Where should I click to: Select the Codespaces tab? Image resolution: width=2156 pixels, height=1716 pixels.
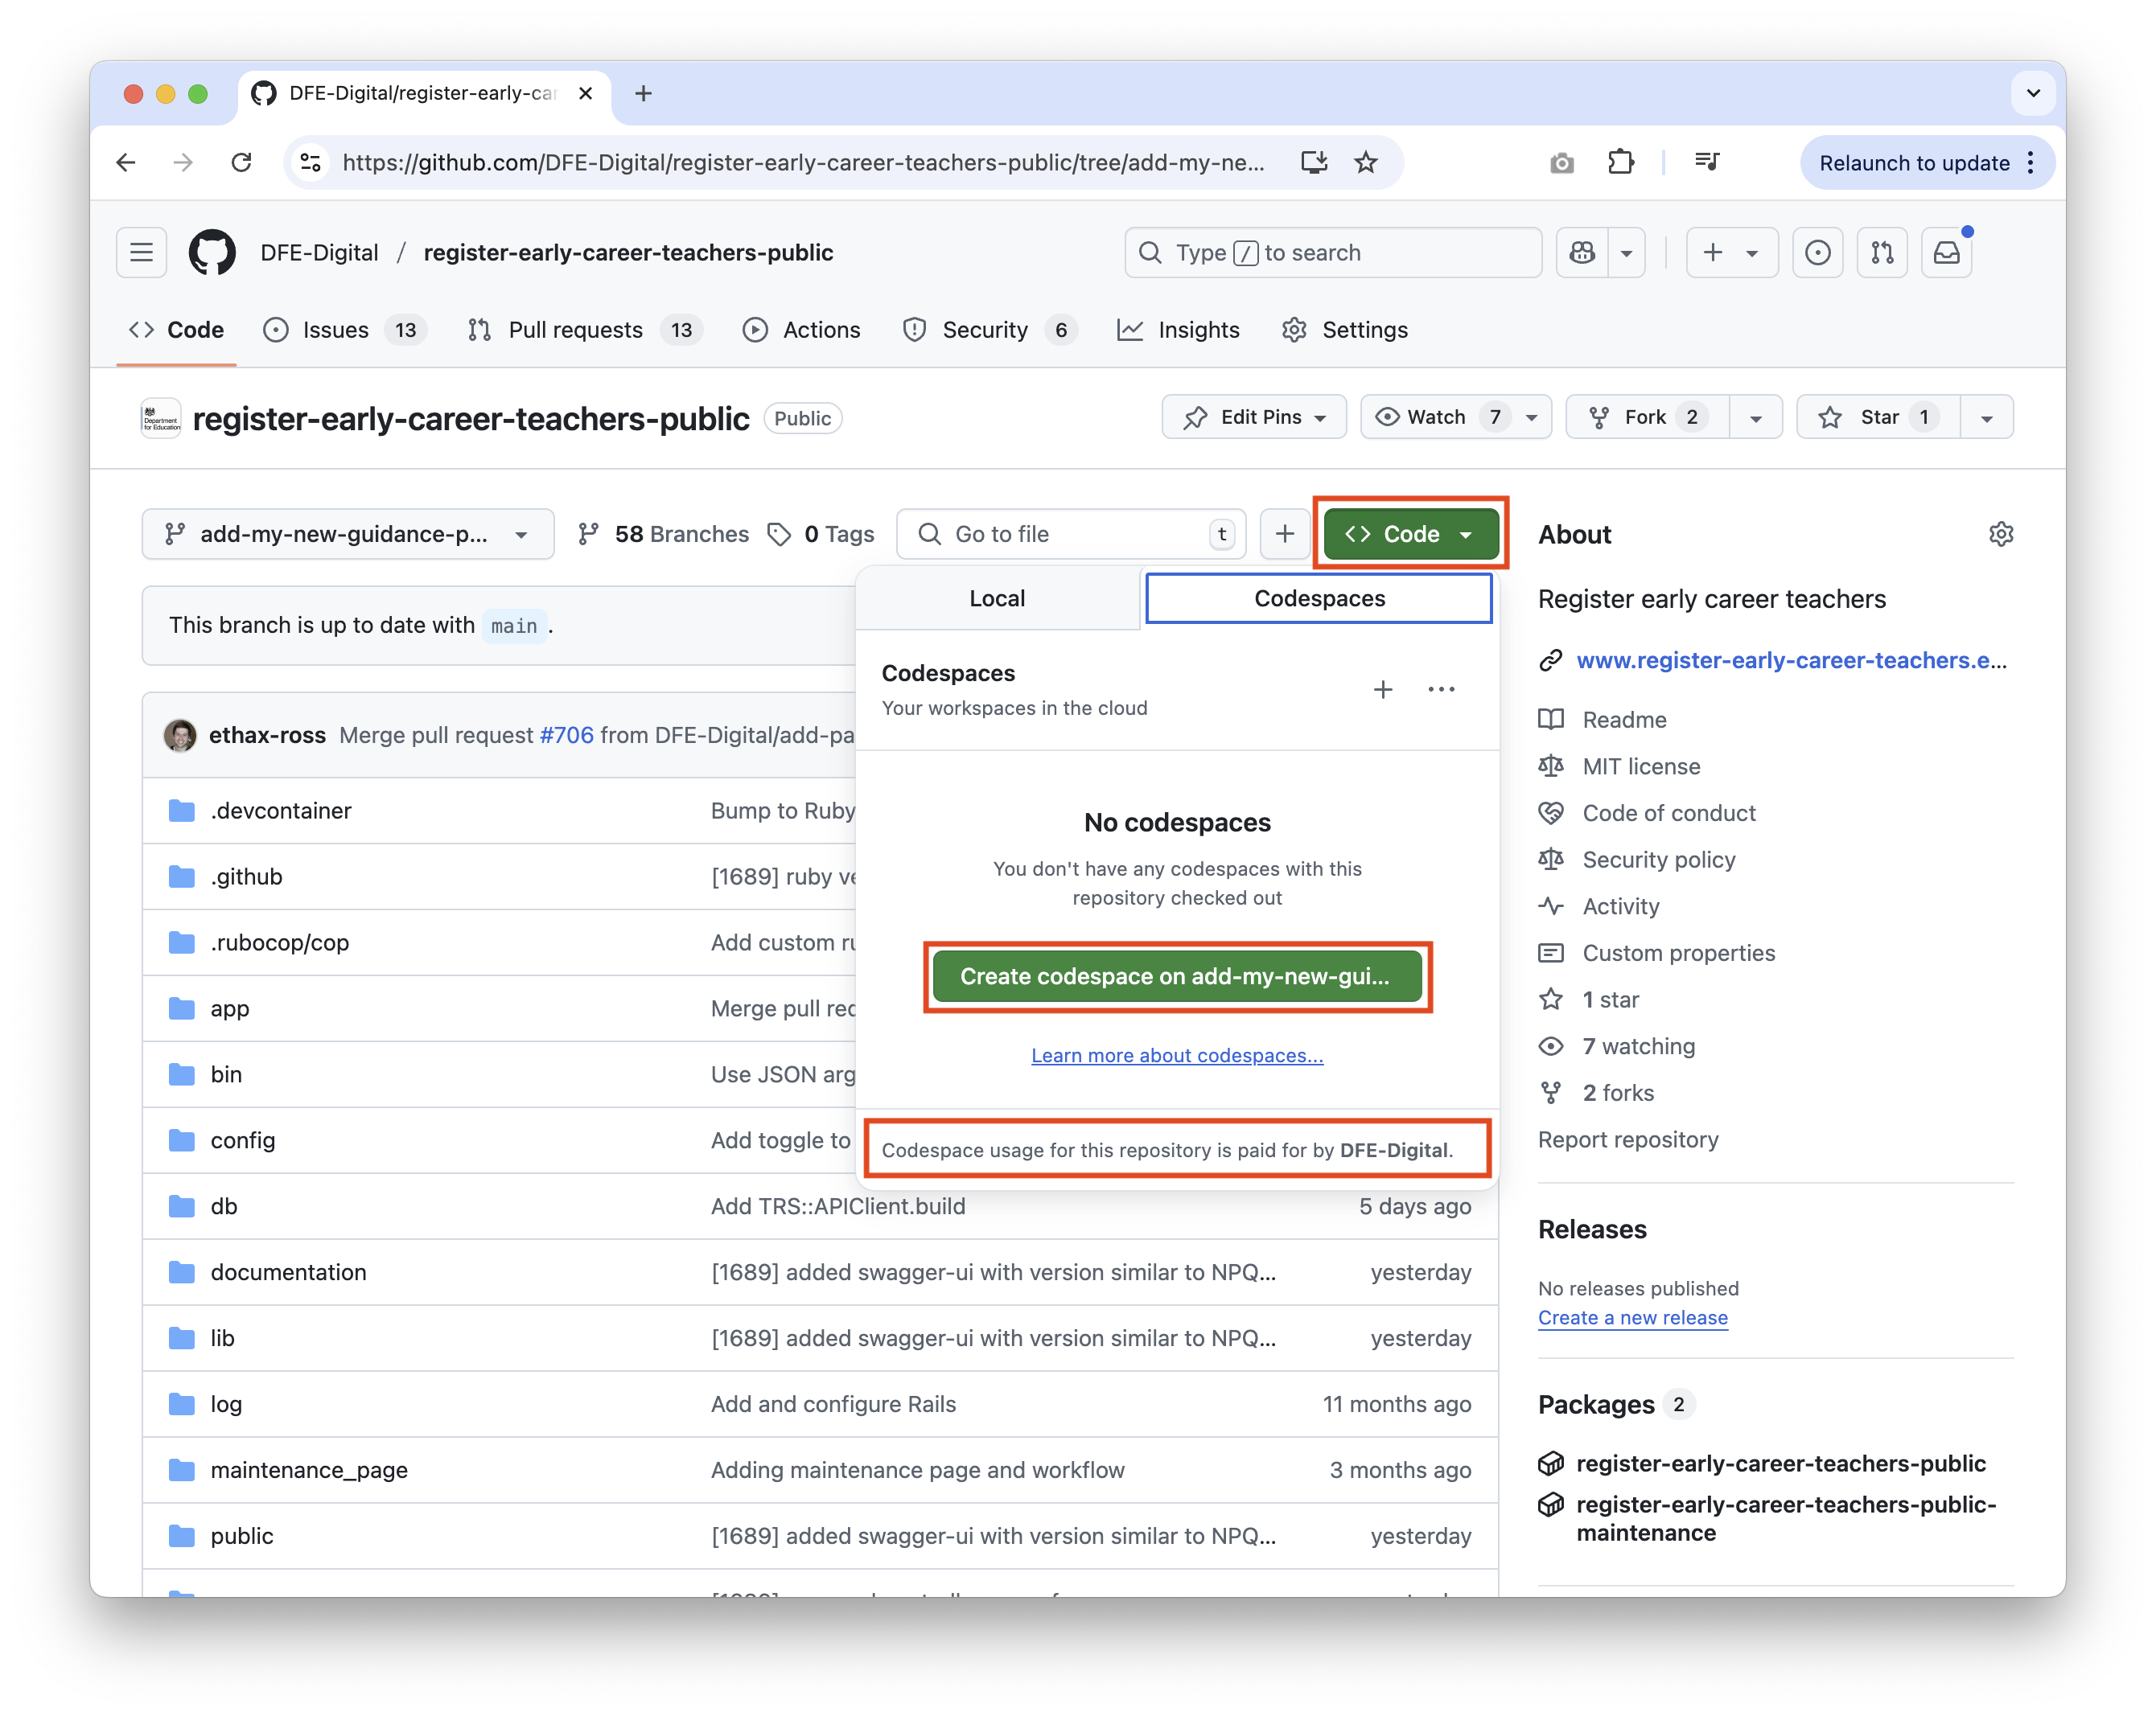pos(1319,597)
